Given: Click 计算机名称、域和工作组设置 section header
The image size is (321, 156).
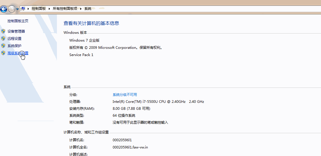Looking at the screenshot, I should 86,132.
